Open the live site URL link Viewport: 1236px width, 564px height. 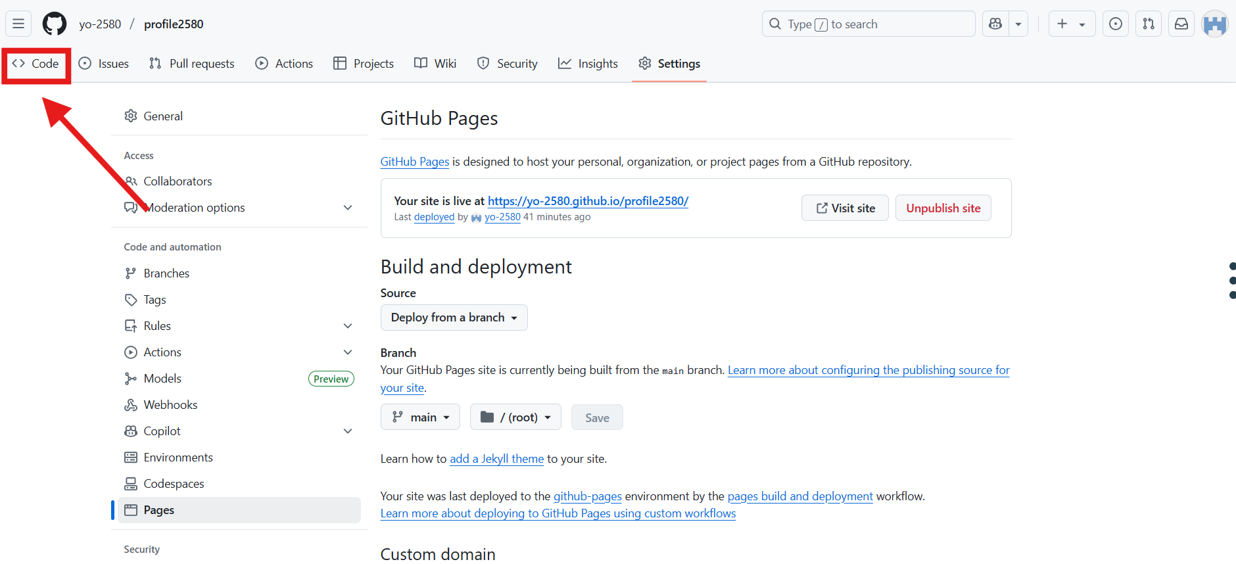(x=588, y=200)
